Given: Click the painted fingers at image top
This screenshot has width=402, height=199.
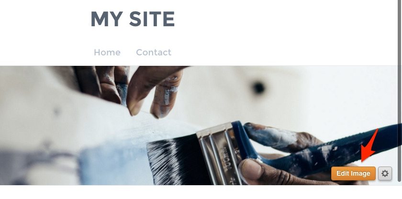Looking at the screenshot, I should coord(134,90).
